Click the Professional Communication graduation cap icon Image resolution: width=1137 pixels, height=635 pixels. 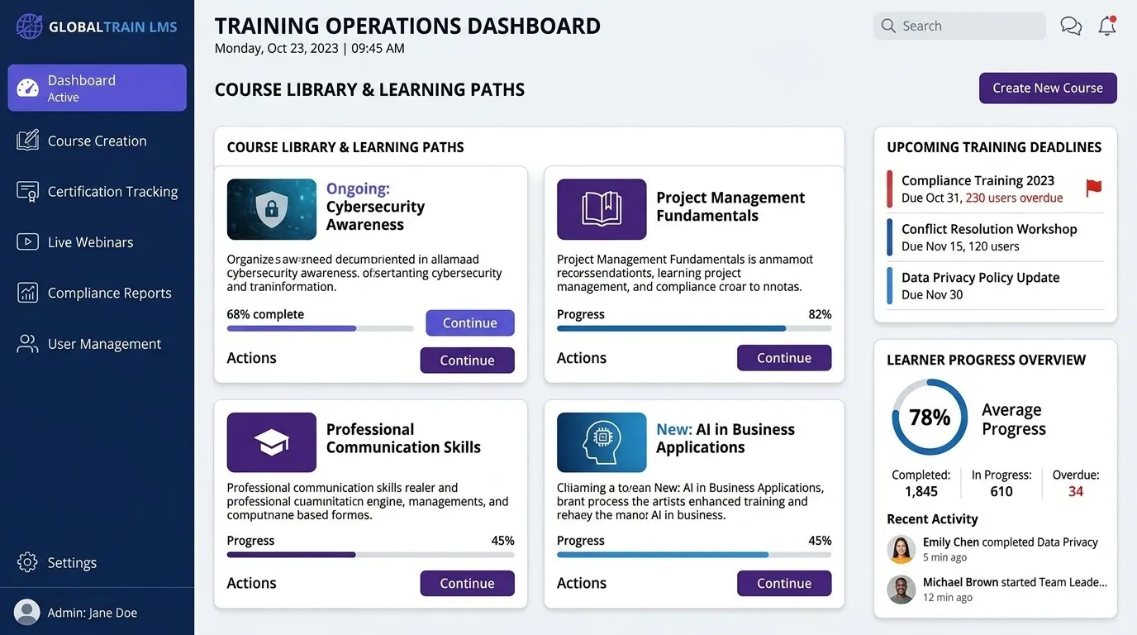click(x=272, y=442)
